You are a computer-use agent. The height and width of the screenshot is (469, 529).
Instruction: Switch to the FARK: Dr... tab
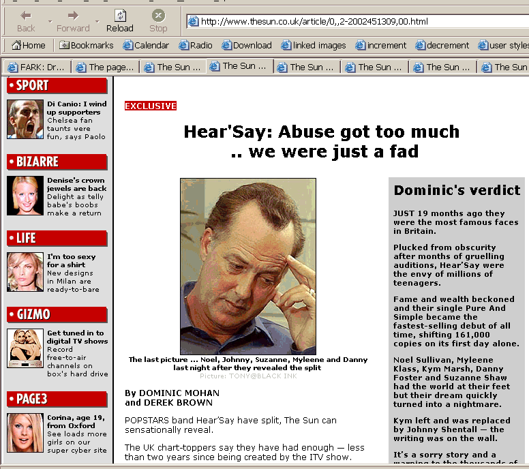(x=36, y=67)
